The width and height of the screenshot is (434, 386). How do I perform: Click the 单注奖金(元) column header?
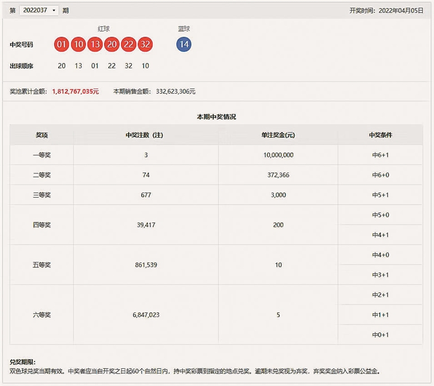[278, 135]
